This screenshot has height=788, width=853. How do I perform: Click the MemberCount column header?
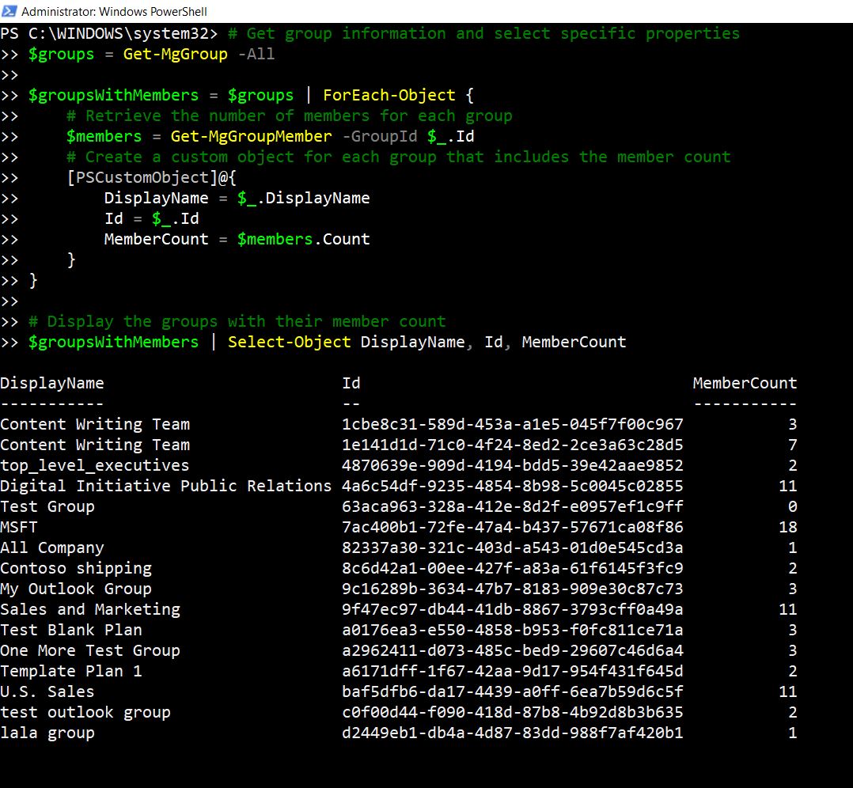745,383
